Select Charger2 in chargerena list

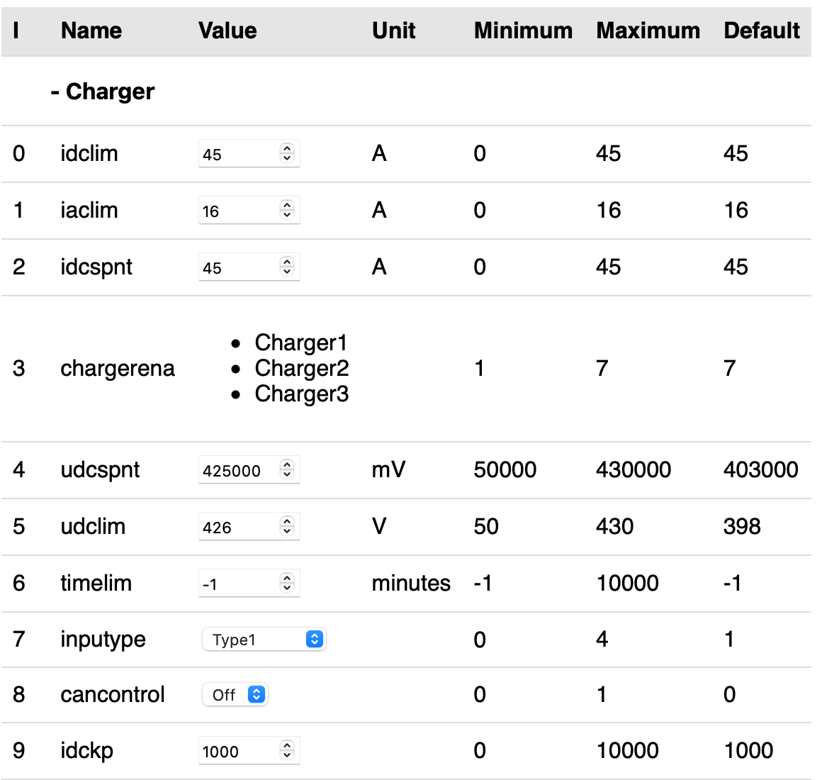[302, 369]
